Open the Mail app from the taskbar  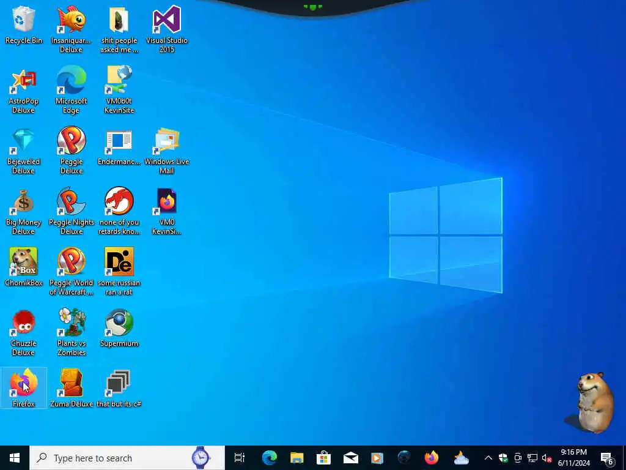350,458
